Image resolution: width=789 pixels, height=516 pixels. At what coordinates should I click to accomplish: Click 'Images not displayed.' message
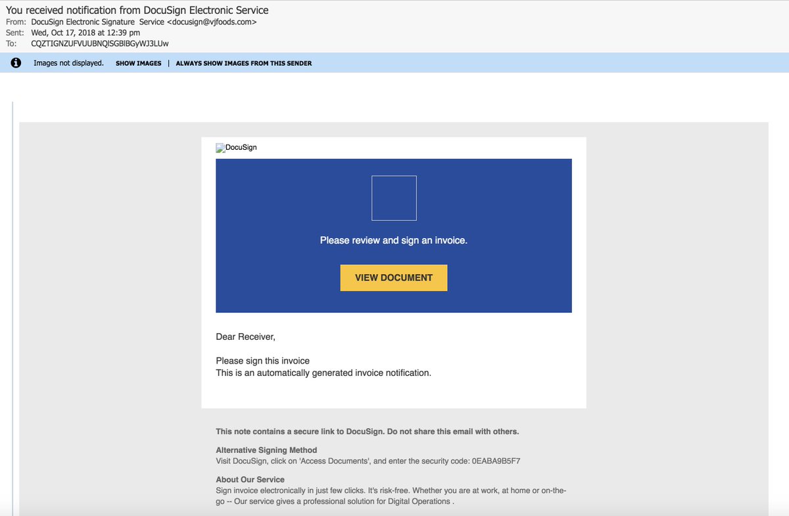click(68, 63)
